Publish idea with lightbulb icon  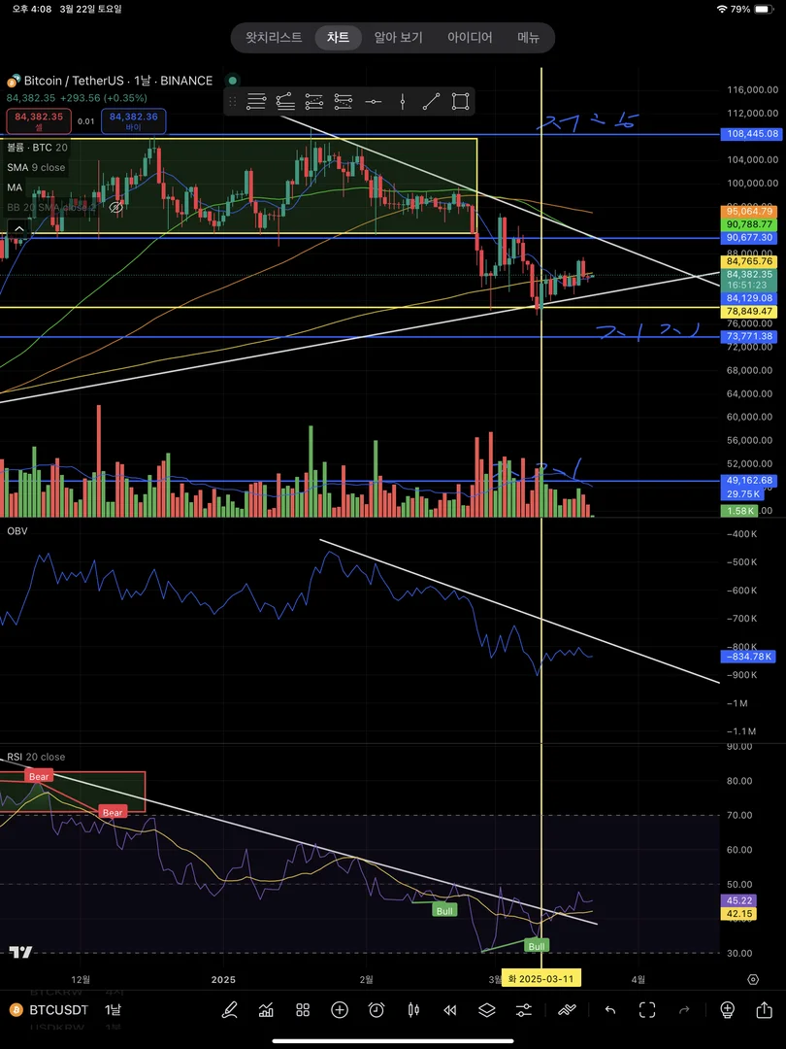727,1009
